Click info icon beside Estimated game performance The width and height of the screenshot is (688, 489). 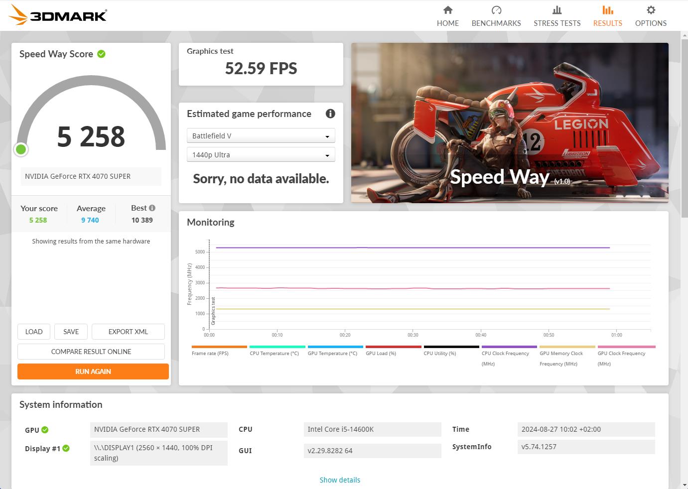pos(330,114)
